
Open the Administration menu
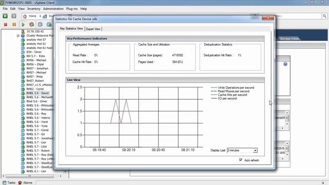click(x=53, y=9)
